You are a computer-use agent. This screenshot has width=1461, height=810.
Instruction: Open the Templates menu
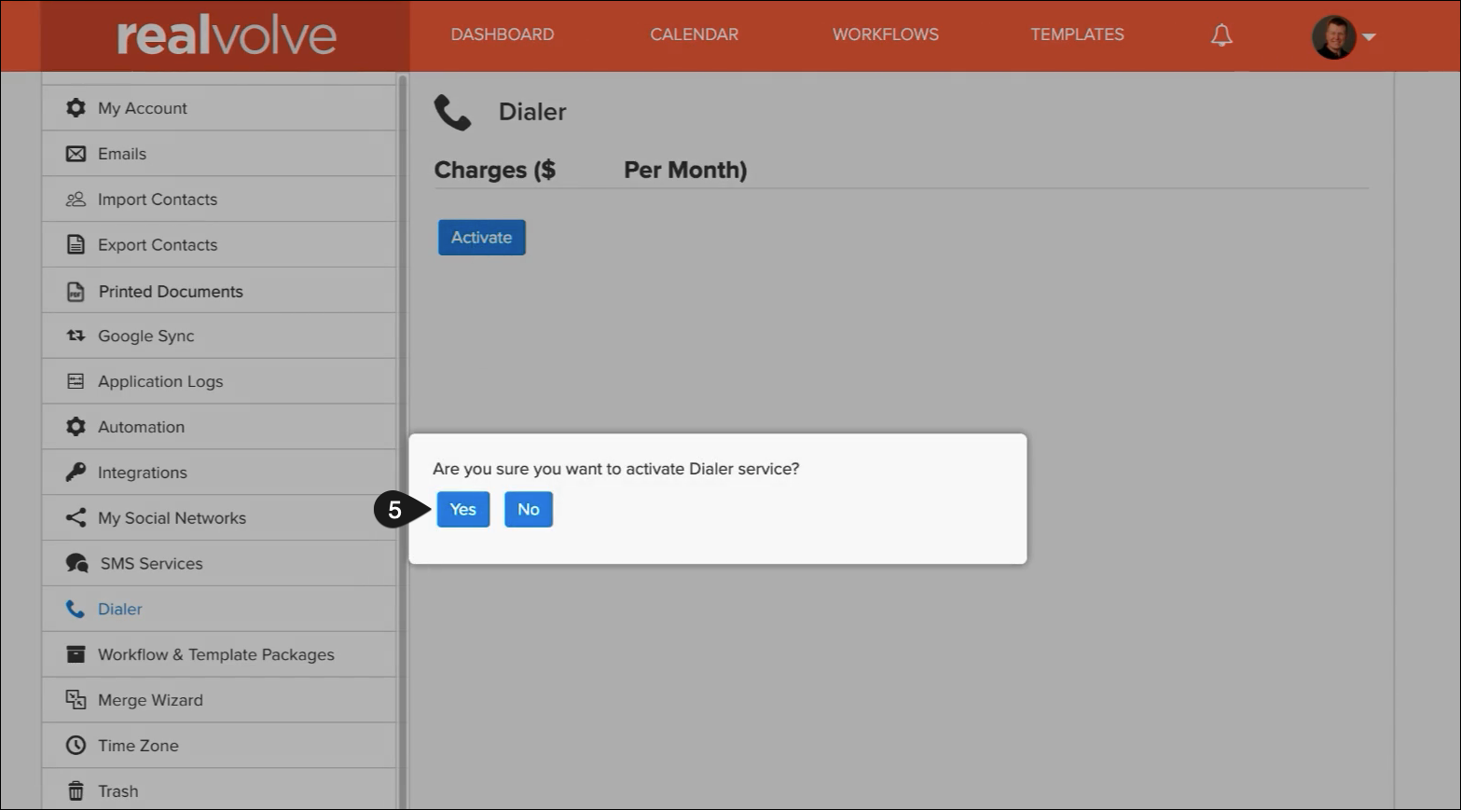[x=1077, y=34]
